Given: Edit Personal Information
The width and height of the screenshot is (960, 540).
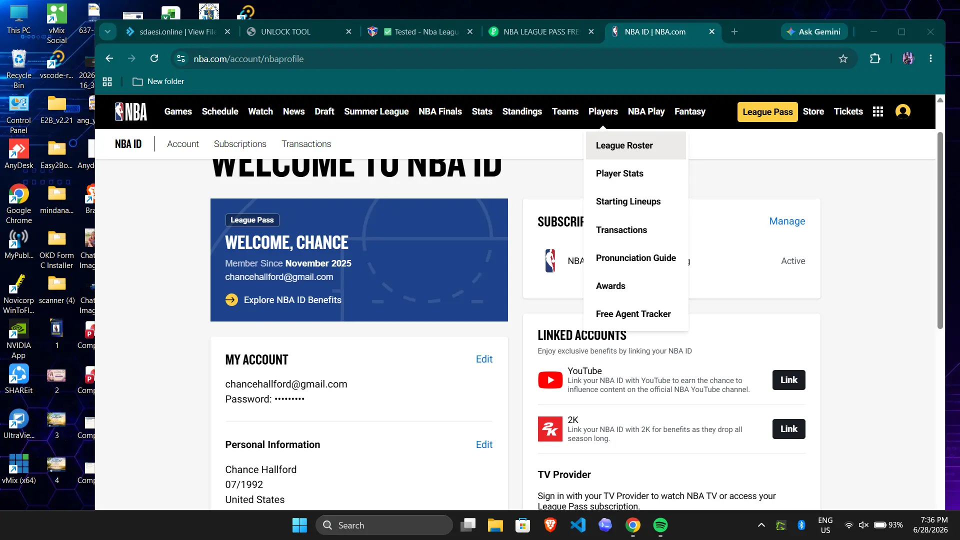Looking at the screenshot, I should coord(484,444).
